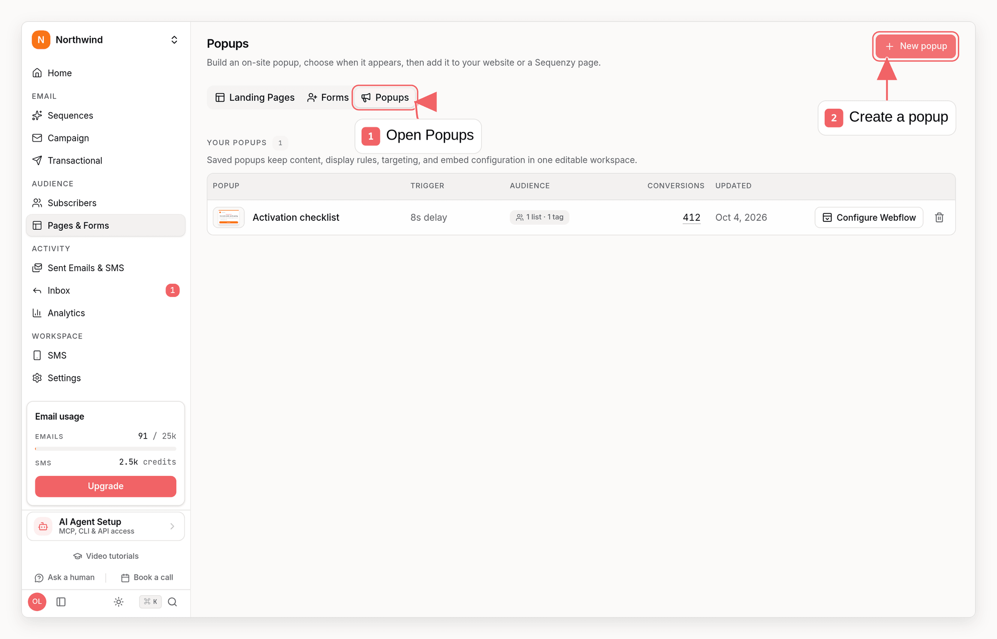Expand AI Agent Setup
This screenshot has height=639, width=997.
click(x=106, y=526)
